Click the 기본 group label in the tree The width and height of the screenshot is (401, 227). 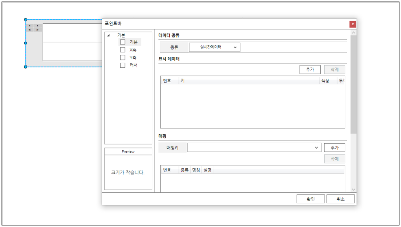(121, 35)
